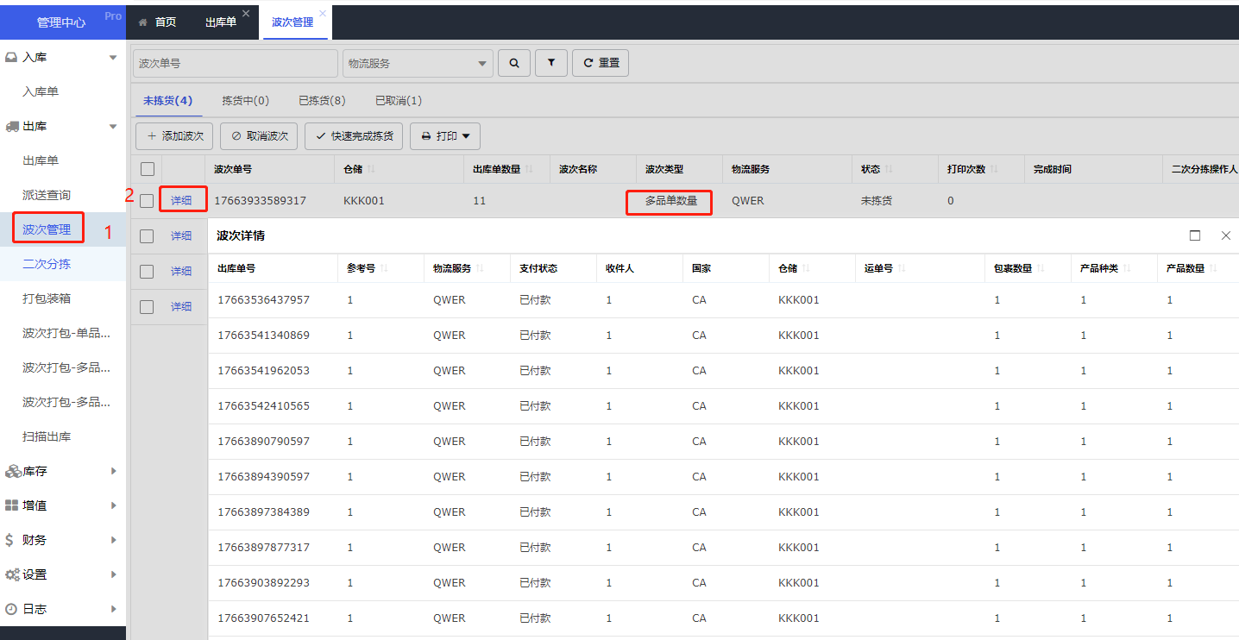The width and height of the screenshot is (1239, 640).
Task: Expand the 财务 menu arrow
Action: pyautogui.click(x=114, y=540)
